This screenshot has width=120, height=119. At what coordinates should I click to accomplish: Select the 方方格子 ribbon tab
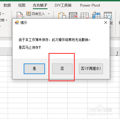click(40, 6)
